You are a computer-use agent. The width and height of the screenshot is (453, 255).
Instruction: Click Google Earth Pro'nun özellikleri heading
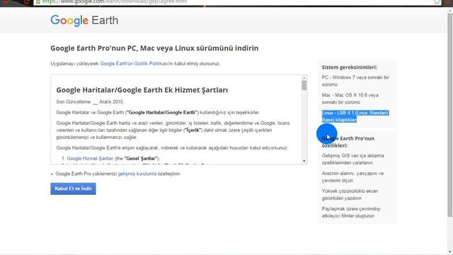coord(348,142)
